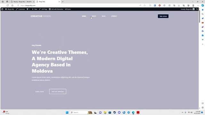This screenshot has width=205, height=115.
Task: Go to the browser home page icon
Action: click(12, 5)
